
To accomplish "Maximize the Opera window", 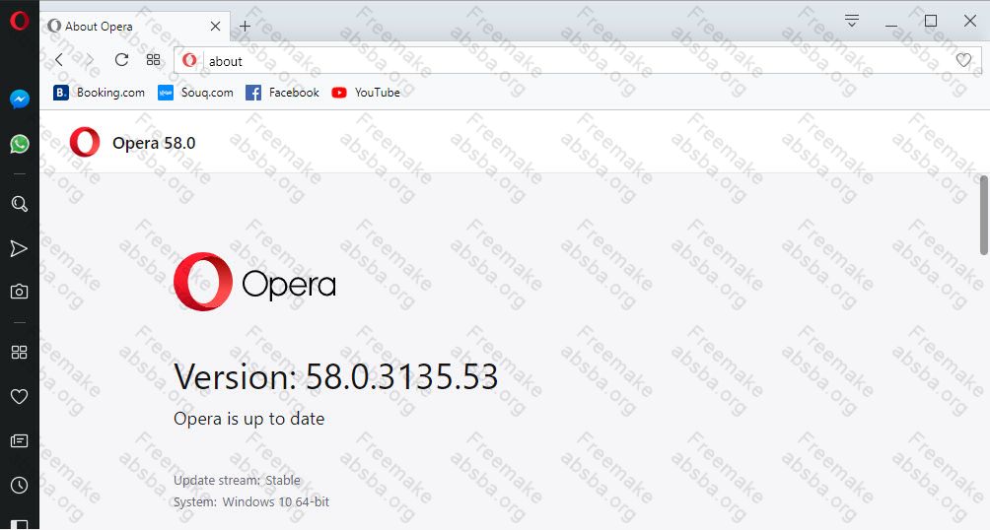I will [930, 21].
